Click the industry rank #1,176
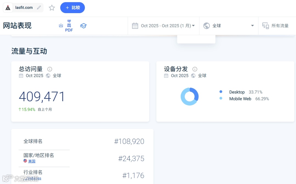 (x=133, y=176)
